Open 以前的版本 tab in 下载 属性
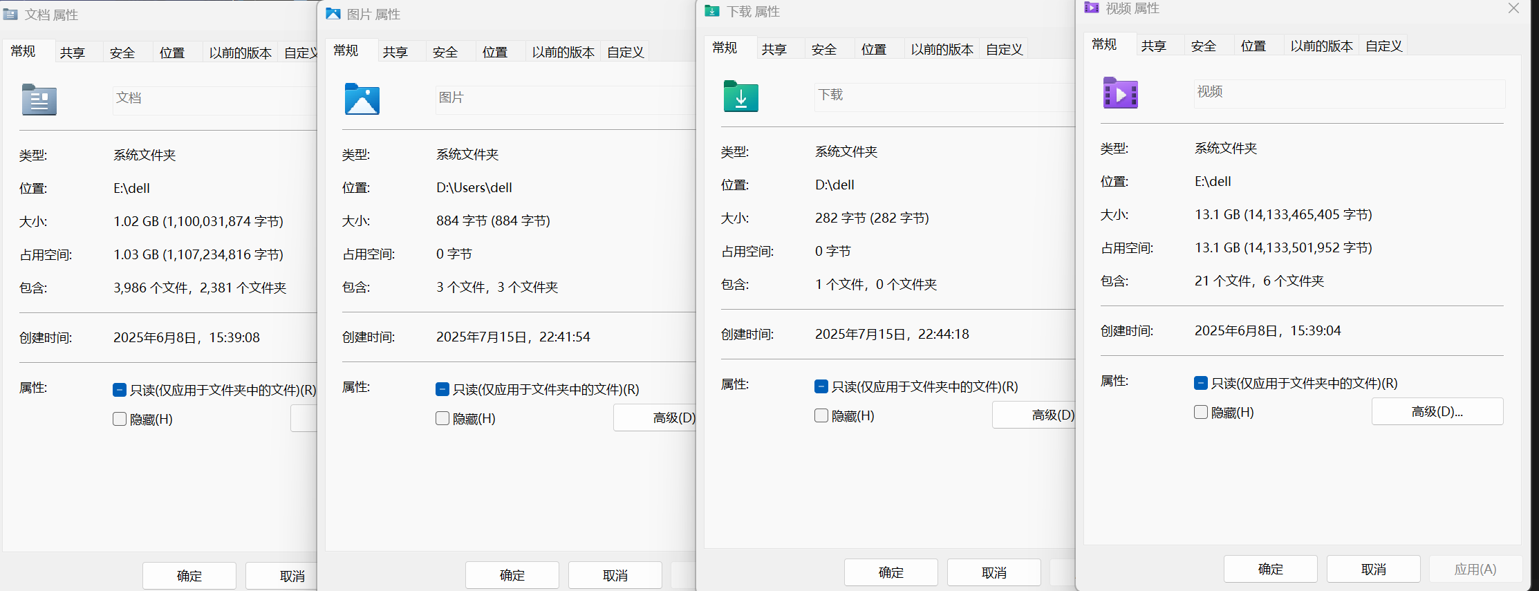1539x591 pixels. pyautogui.click(x=942, y=49)
